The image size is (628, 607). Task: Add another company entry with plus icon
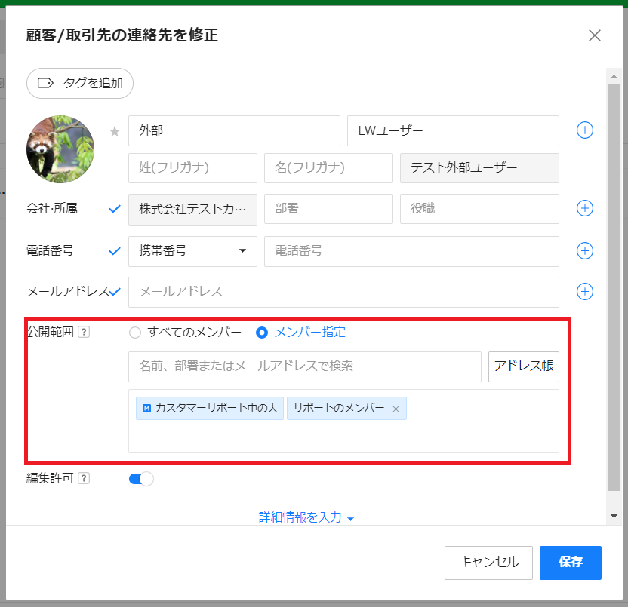tap(585, 208)
